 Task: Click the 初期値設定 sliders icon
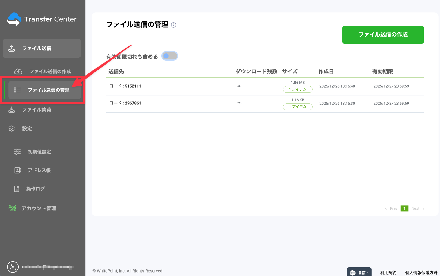pyautogui.click(x=17, y=151)
